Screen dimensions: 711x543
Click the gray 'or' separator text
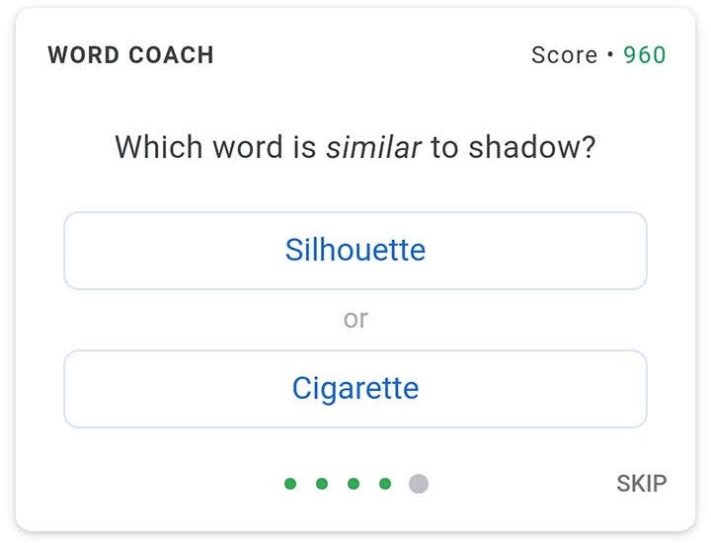pyautogui.click(x=355, y=319)
